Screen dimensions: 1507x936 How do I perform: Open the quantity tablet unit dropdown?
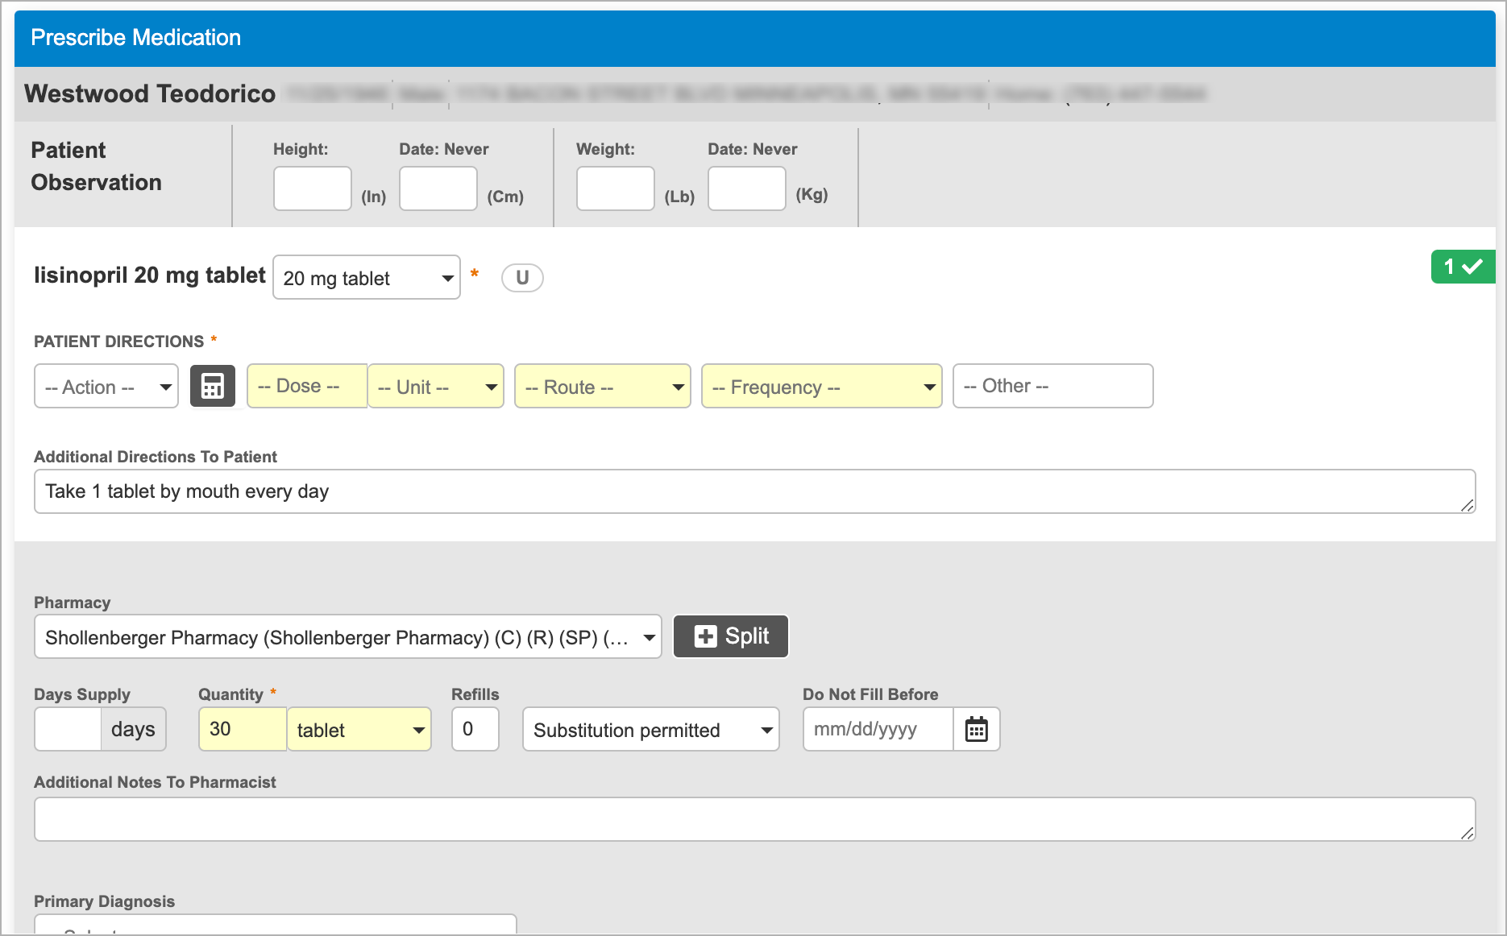pos(359,730)
